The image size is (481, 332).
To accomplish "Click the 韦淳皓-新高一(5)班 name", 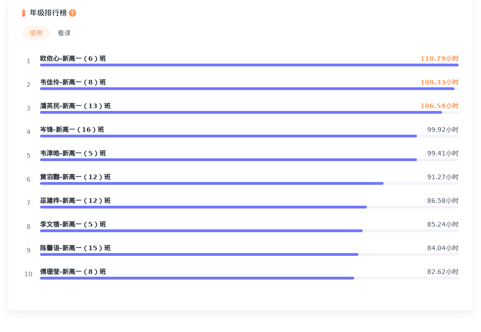I will pos(73,153).
